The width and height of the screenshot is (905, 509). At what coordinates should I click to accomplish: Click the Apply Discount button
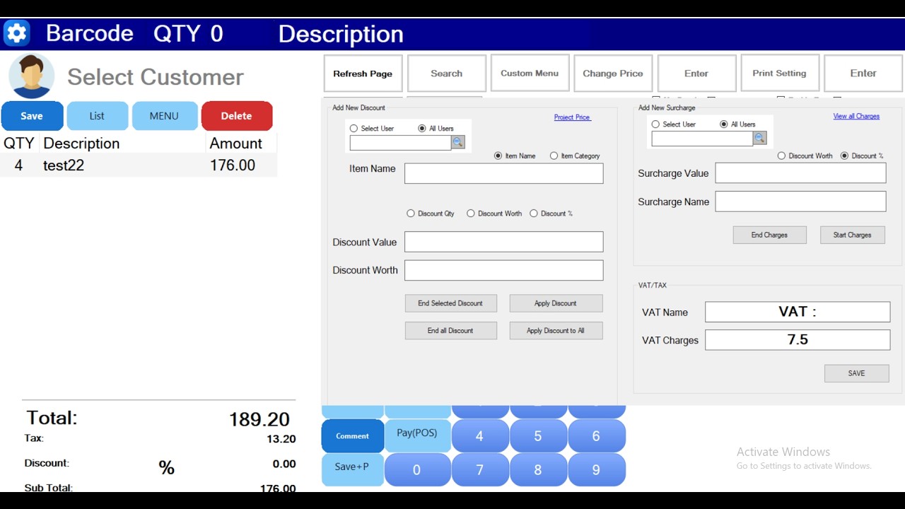click(556, 303)
